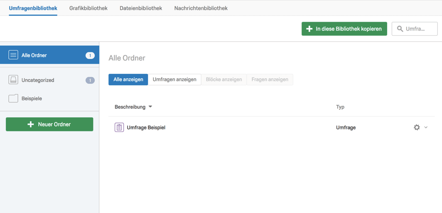Click the list icon beside Alle Ordner
The image size is (442, 213).
pos(13,55)
